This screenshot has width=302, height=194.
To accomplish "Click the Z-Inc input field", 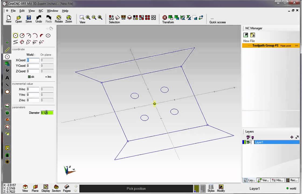I will coord(33,100).
